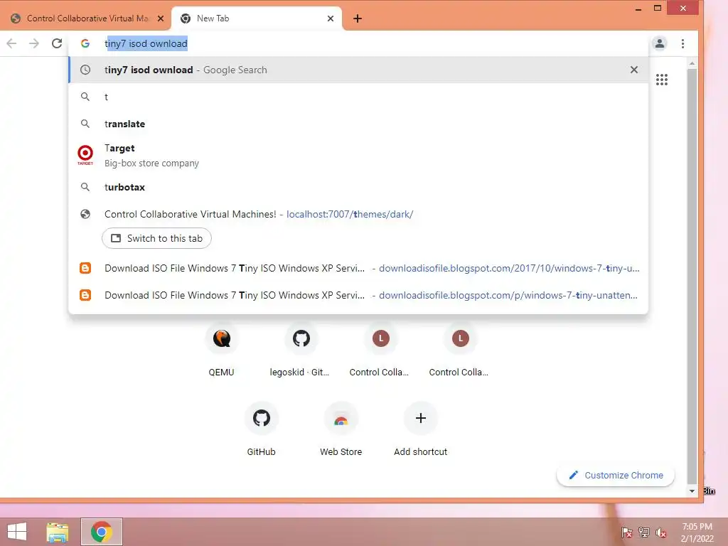Close the Control Collaborative Virtual Machines tab
Viewport: 728px width, 546px height.
[x=161, y=18]
